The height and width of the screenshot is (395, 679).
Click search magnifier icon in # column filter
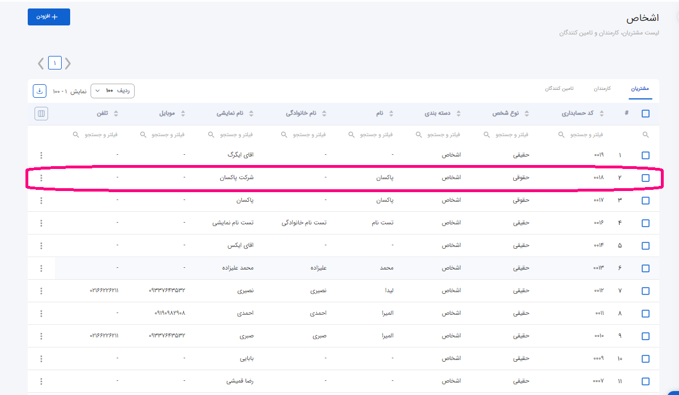(x=645, y=135)
